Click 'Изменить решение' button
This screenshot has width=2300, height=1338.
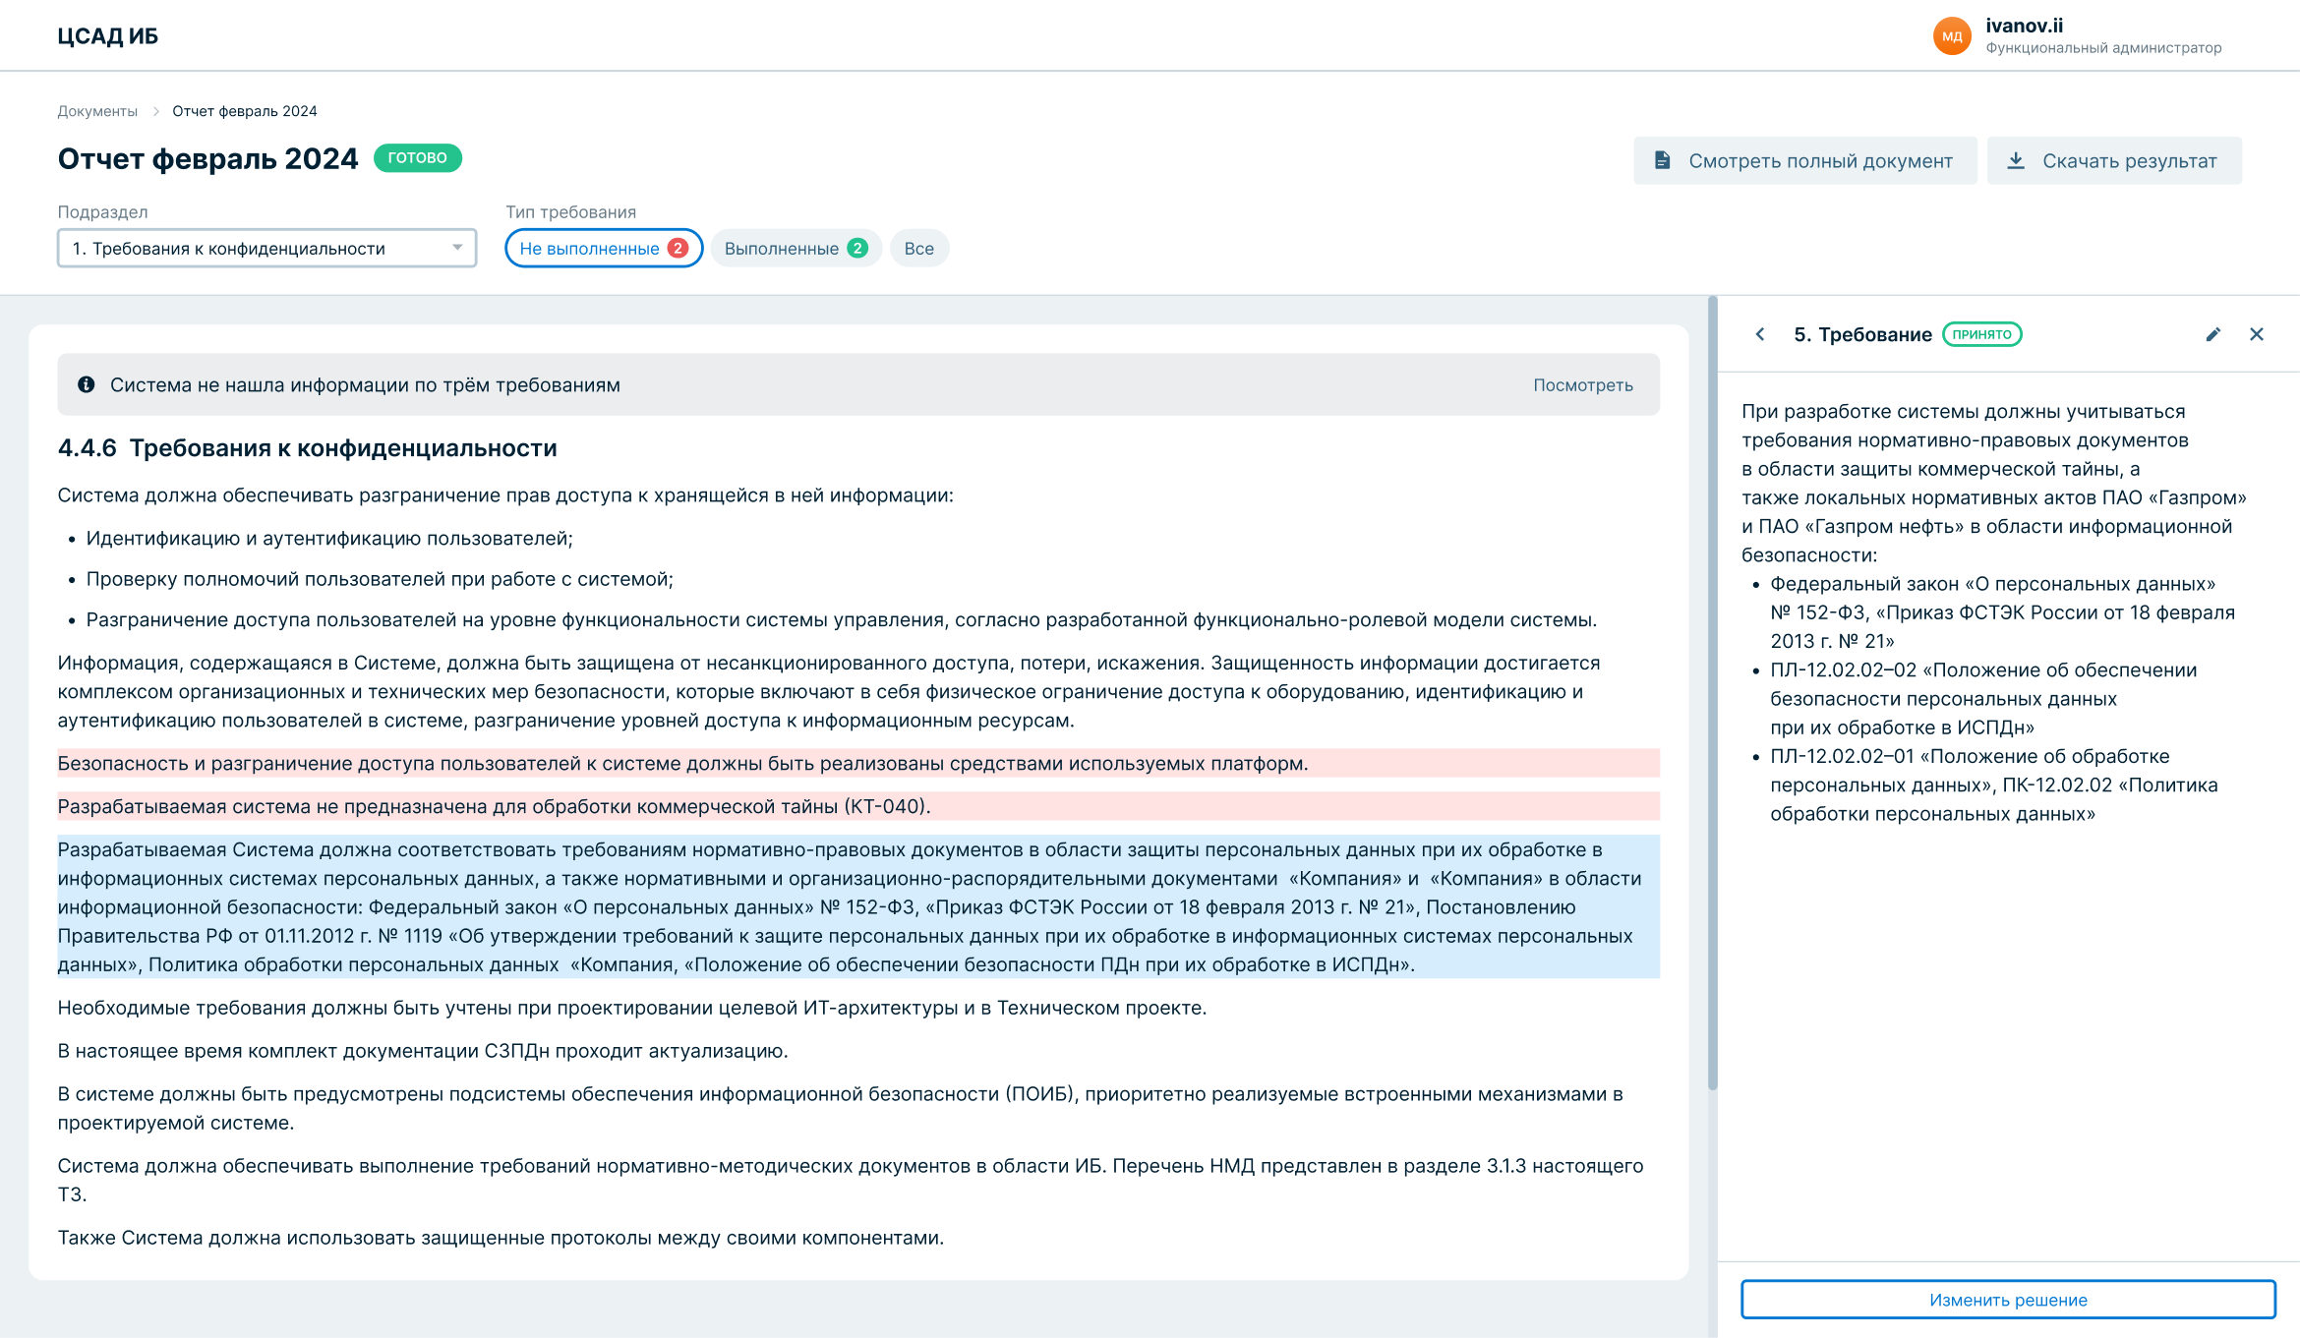coord(2007,1299)
